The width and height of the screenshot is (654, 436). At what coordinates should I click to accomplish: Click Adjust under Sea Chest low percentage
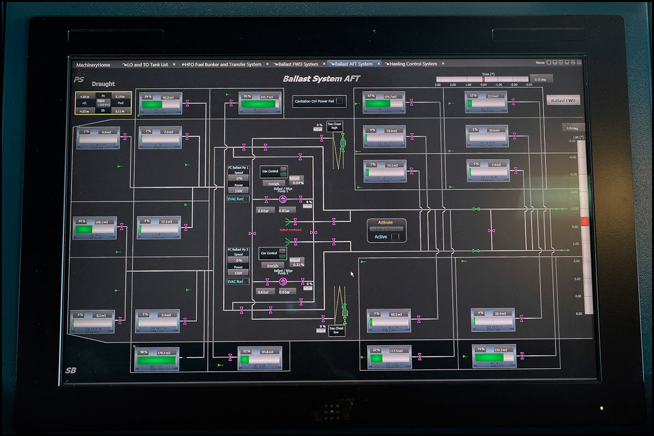coord(321,331)
